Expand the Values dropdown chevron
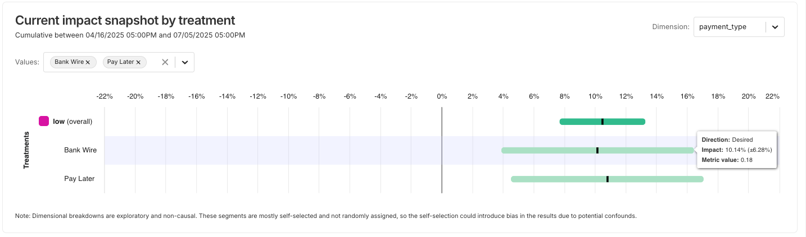The width and height of the screenshot is (806, 237). (x=184, y=62)
